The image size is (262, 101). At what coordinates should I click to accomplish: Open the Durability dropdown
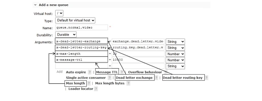point(66,35)
